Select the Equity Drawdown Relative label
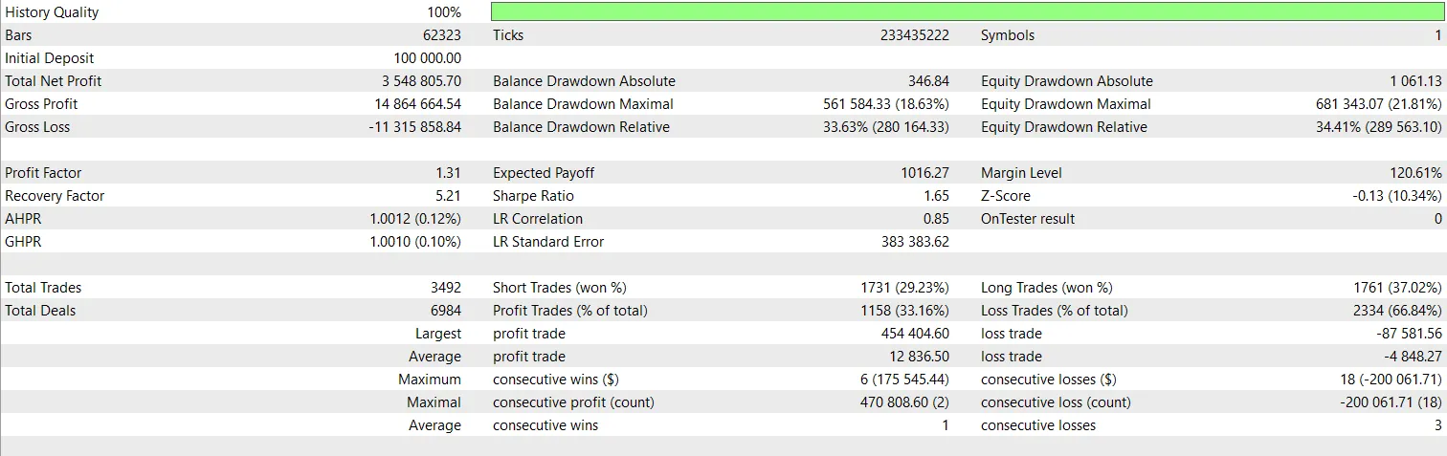1447x456 pixels. (x=1063, y=127)
